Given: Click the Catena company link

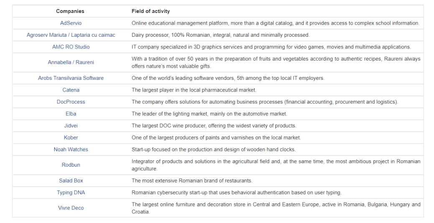Looking at the screenshot, I should [x=71, y=90].
